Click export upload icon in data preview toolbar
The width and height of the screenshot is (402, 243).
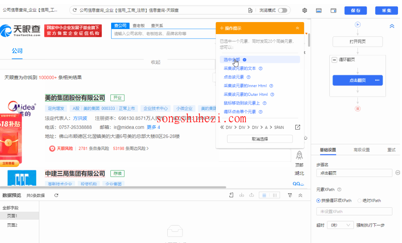pos(252,195)
